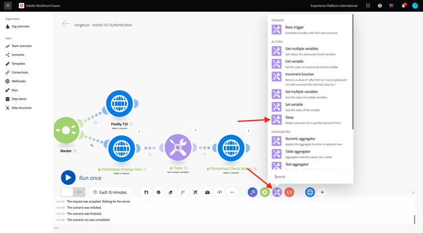The height and width of the screenshot is (233, 423).
Task: Open the Each 15 minutes schedule
Action: (110, 192)
